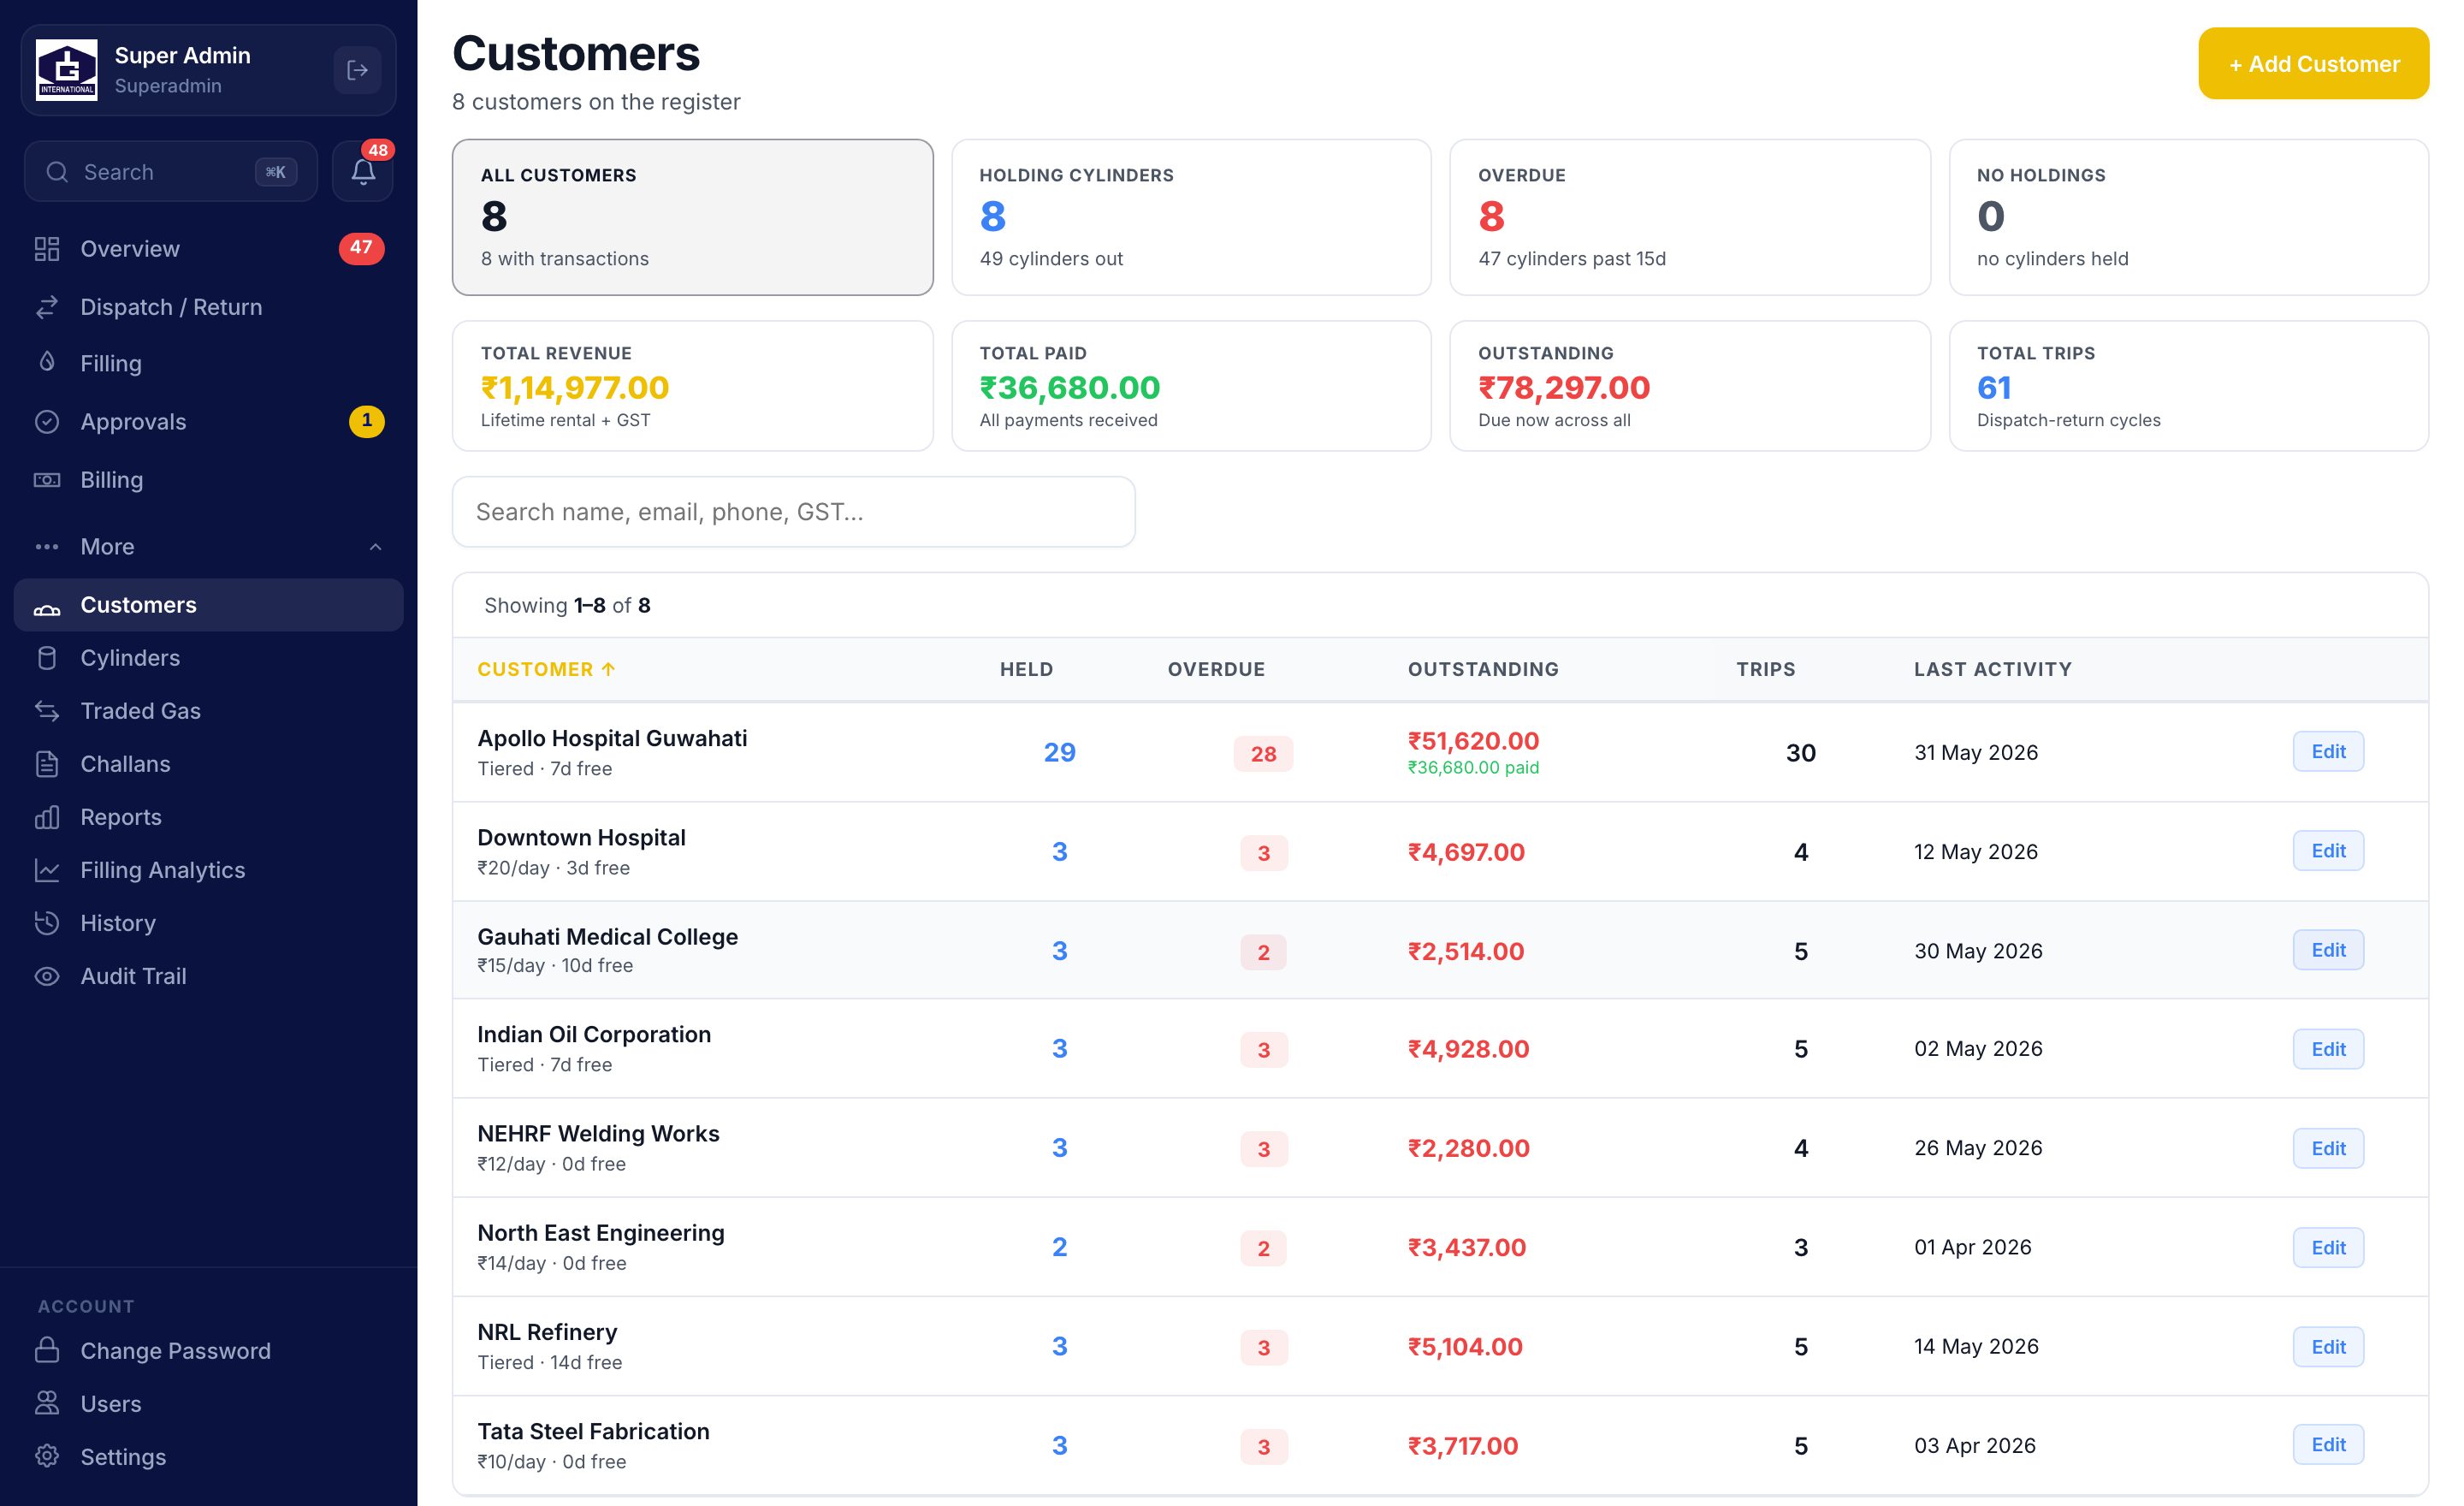The image size is (2464, 1506).
Task: Open Apollo Hospital Guwahati customer name
Action: [x=612, y=738]
